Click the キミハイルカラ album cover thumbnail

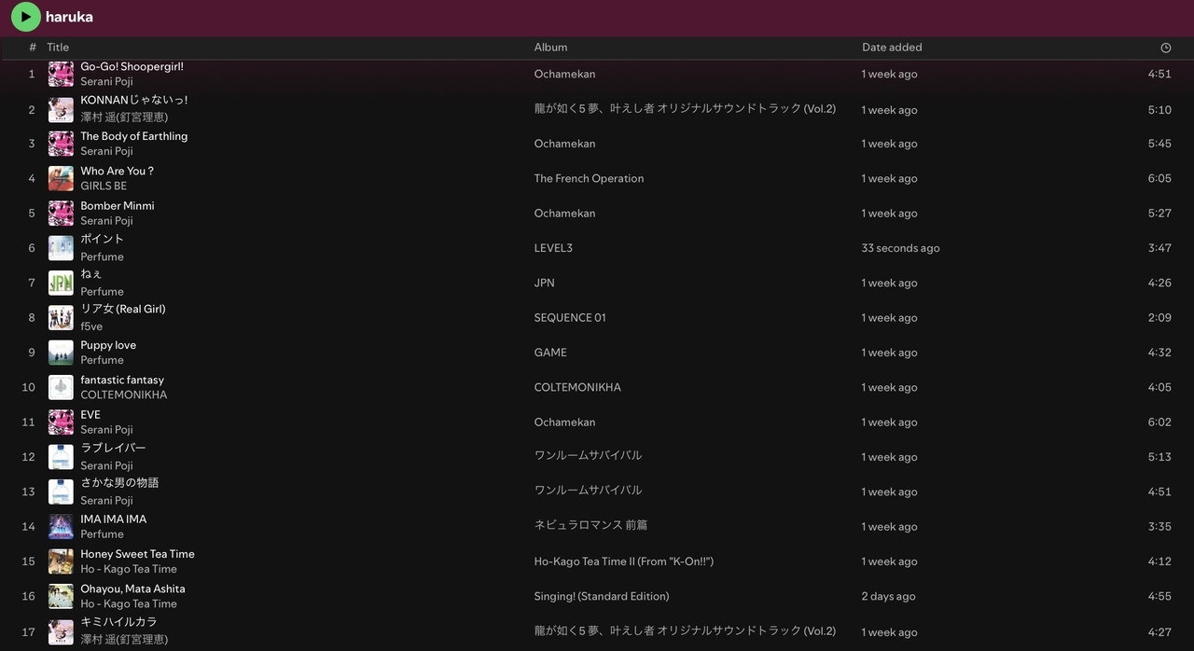(61, 631)
